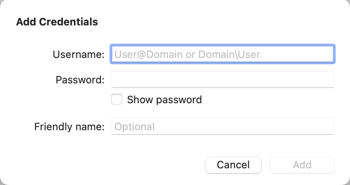
Task: Activate the highlighted Username entry box
Action: pos(223,54)
